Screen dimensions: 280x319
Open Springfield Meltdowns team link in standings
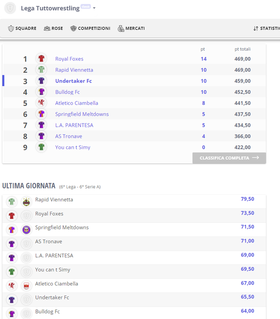(82, 114)
